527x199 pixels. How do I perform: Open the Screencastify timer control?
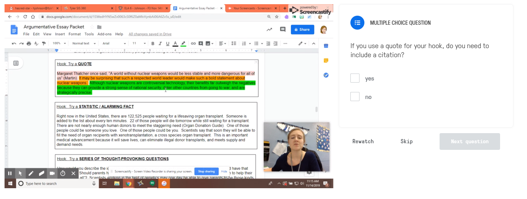63,173
